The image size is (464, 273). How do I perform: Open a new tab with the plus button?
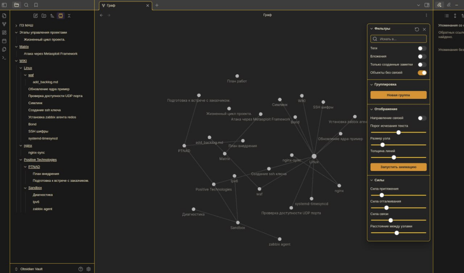tap(157, 5)
